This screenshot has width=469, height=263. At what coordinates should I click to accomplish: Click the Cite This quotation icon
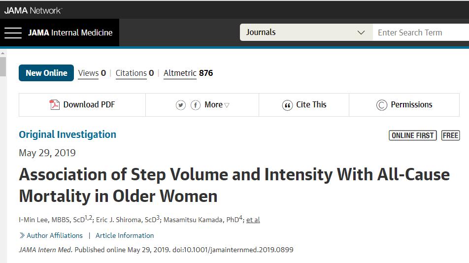tap(287, 105)
